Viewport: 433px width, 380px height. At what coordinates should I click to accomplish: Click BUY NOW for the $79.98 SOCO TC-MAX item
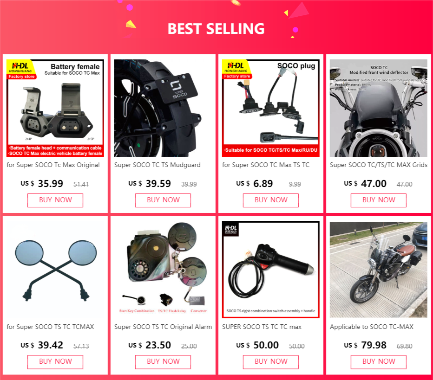[379, 362]
